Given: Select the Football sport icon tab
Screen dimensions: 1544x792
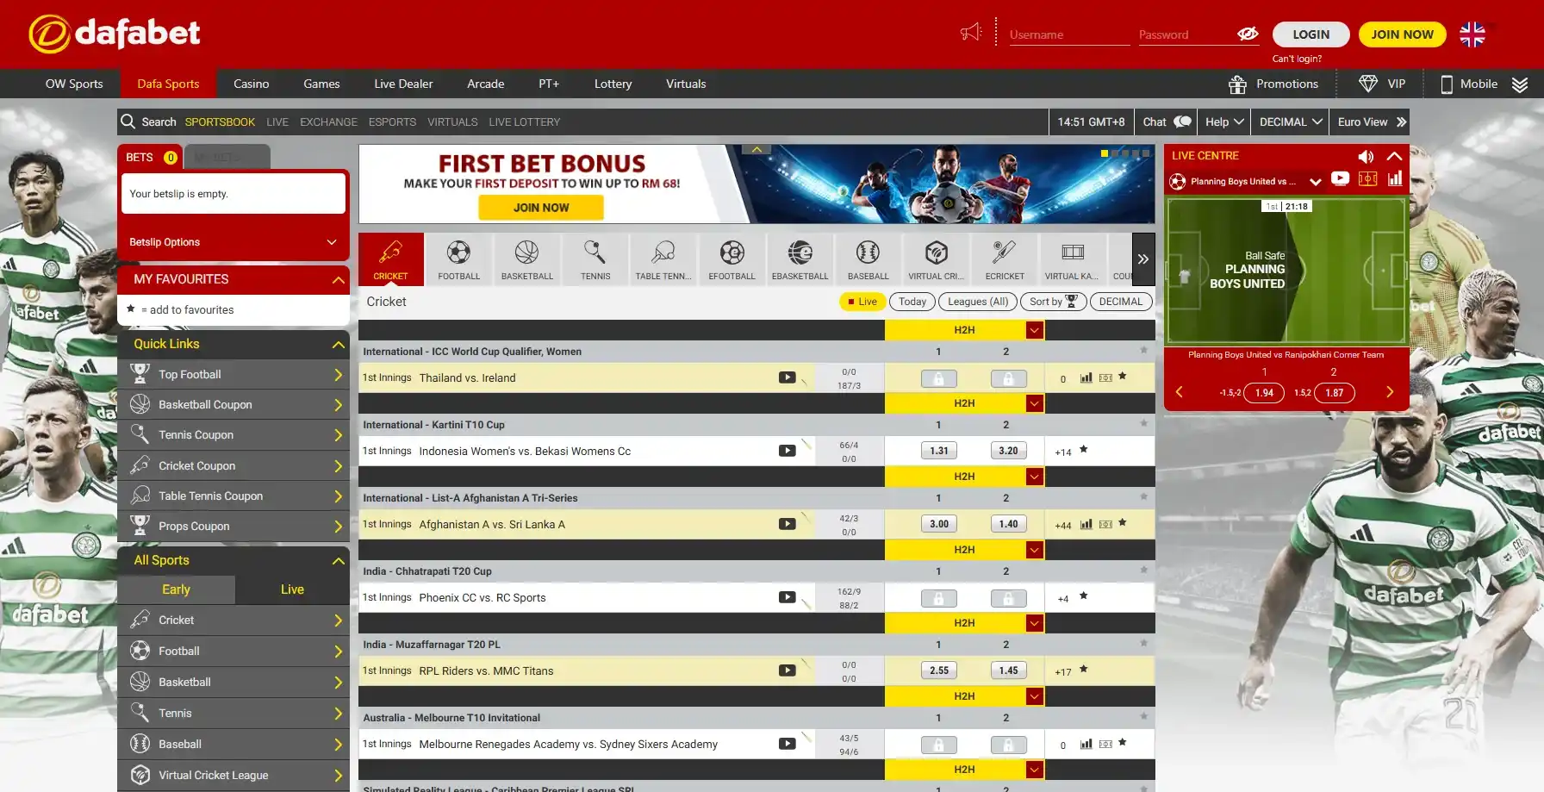Looking at the screenshot, I should (x=458, y=259).
